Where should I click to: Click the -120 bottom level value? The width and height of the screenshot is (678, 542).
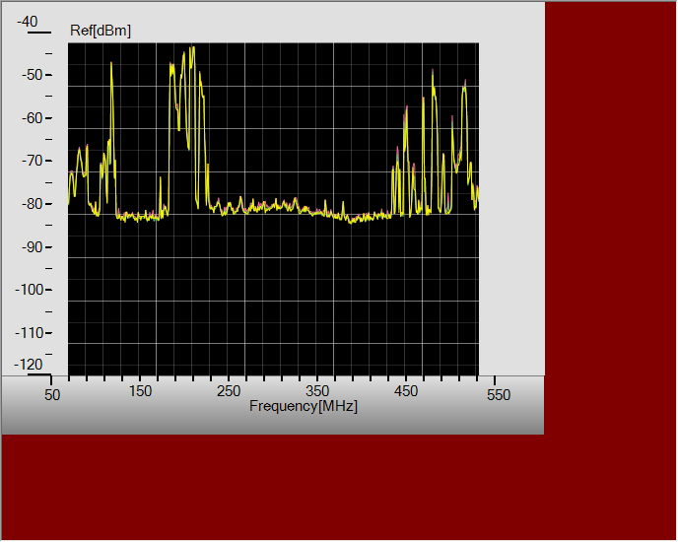point(29,365)
